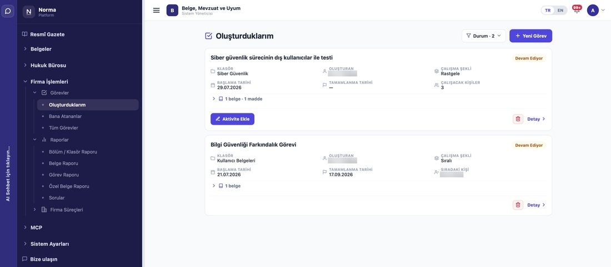Create a task with Yeni Görev button
Image resolution: width=611 pixels, height=267 pixels.
pos(530,36)
